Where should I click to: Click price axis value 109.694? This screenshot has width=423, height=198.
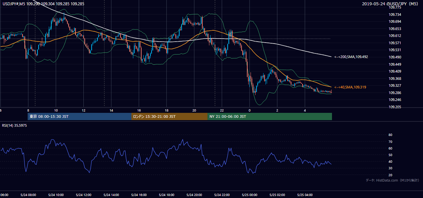click(x=395, y=21)
